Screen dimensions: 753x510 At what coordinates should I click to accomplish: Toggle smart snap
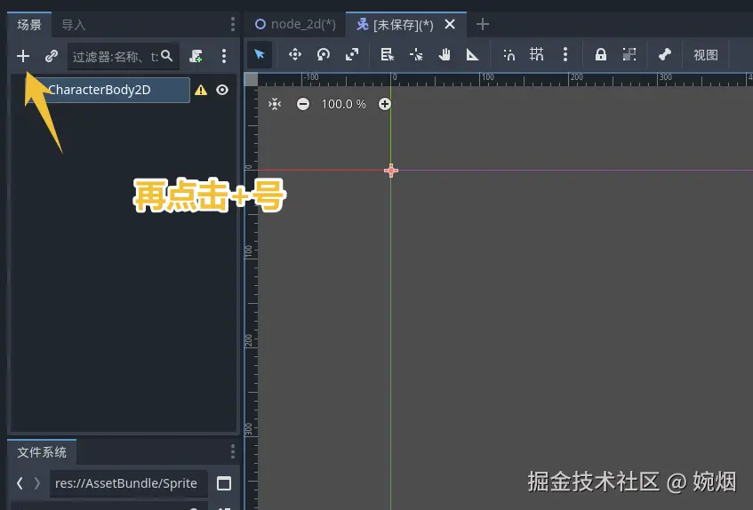(509, 54)
